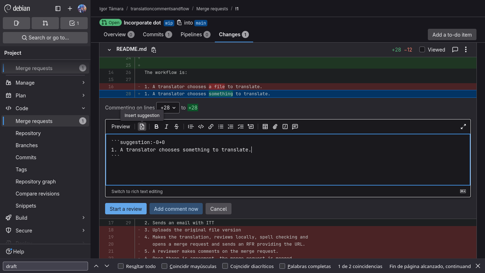Viewport: 485px width, 273px height.
Task: Switch to rich text editing
Action: pyautogui.click(x=137, y=191)
